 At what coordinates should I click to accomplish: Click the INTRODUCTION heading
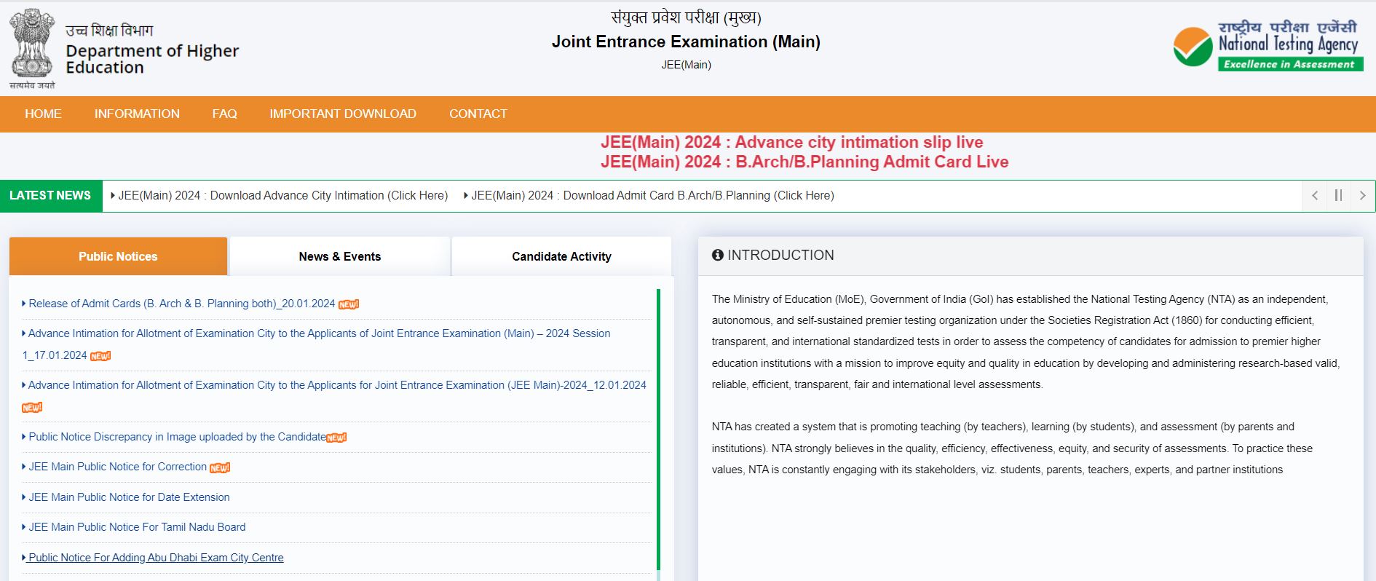[x=780, y=256]
